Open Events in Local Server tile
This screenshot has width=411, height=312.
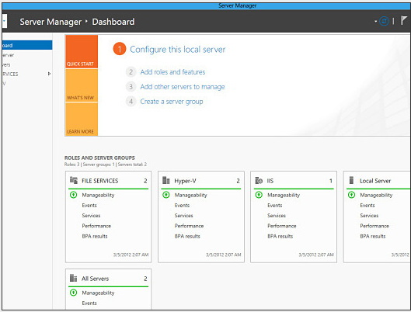pyautogui.click(x=367, y=205)
